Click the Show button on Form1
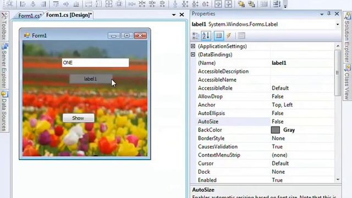This screenshot has height=198, width=352. coord(78,118)
